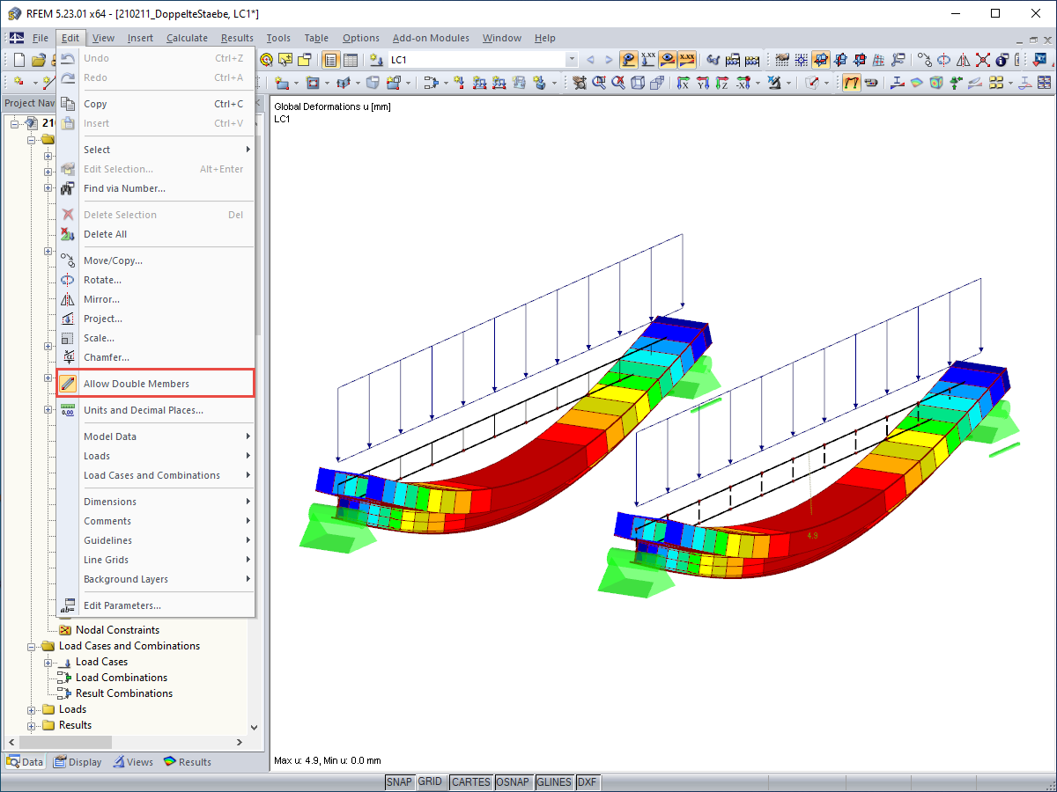
Task: Toggle GLINES in the status bar
Action: [x=554, y=781]
